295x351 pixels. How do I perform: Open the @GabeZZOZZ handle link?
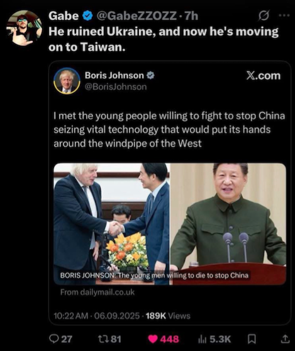[x=136, y=16]
